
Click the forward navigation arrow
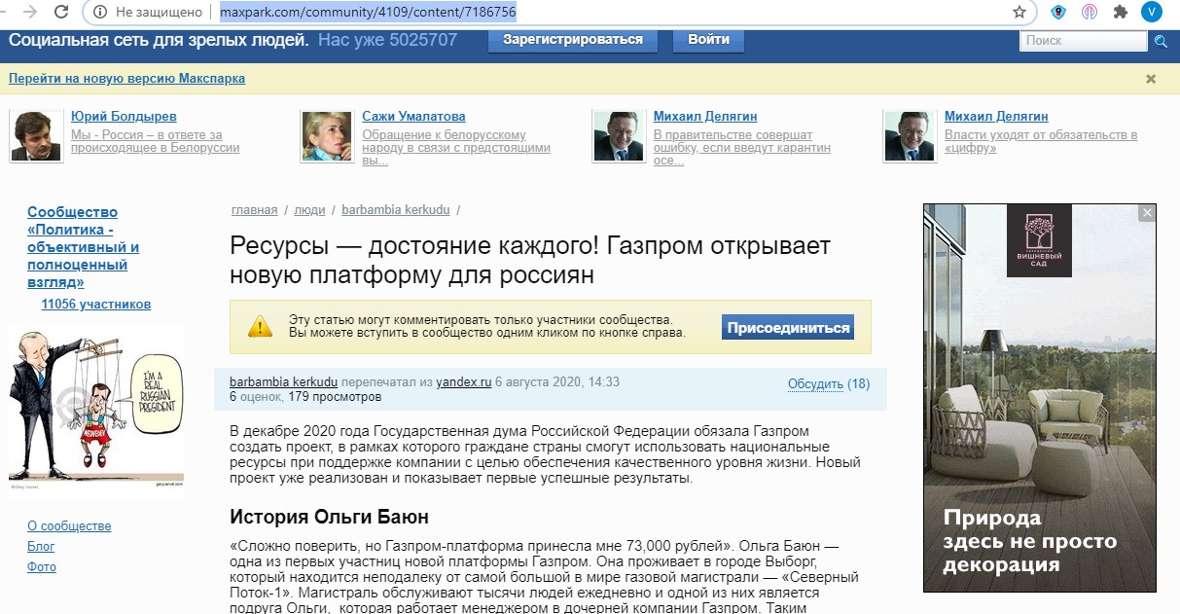click(x=30, y=12)
